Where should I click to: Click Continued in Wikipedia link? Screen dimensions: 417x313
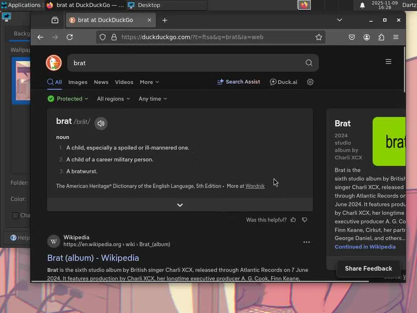(365, 247)
